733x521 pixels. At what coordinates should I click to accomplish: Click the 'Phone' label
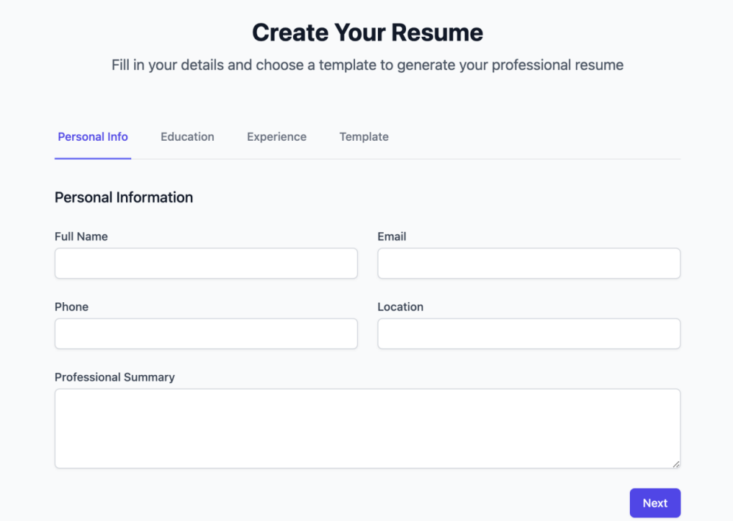coord(71,307)
